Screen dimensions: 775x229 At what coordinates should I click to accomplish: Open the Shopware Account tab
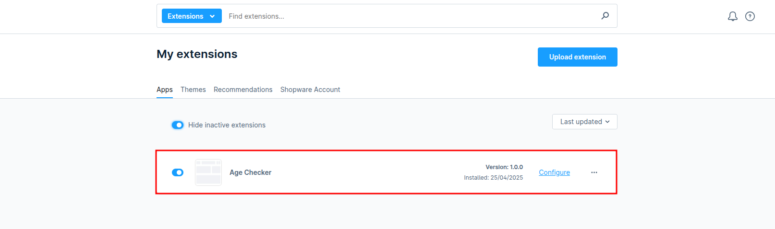click(x=310, y=90)
